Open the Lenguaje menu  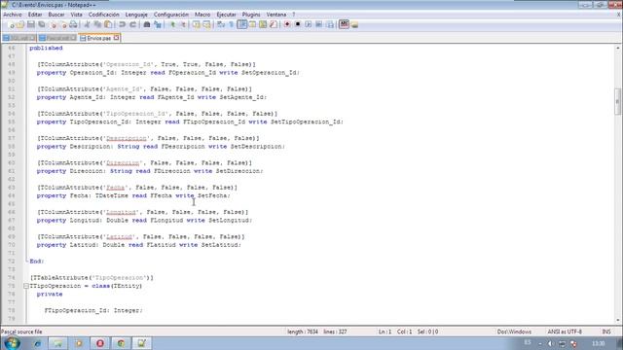coord(136,15)
